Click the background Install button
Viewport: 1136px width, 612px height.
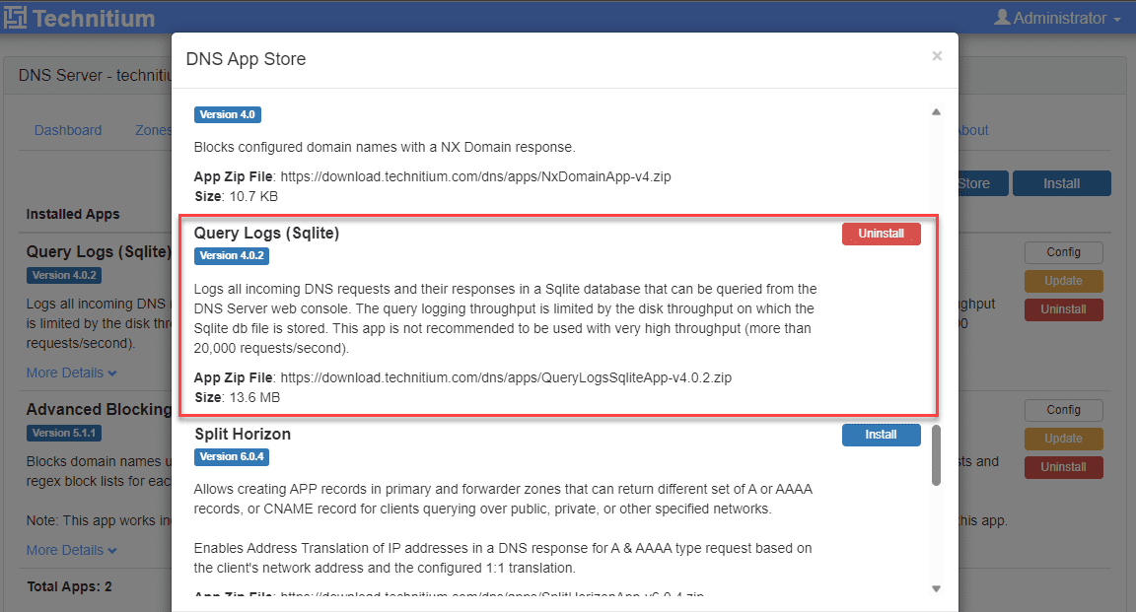click(1061, 183)
